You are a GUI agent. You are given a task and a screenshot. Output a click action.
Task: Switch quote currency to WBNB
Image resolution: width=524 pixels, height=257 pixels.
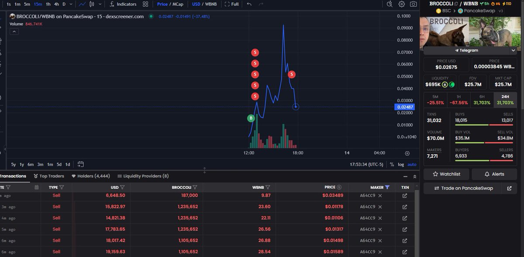(x=211, y=4)
